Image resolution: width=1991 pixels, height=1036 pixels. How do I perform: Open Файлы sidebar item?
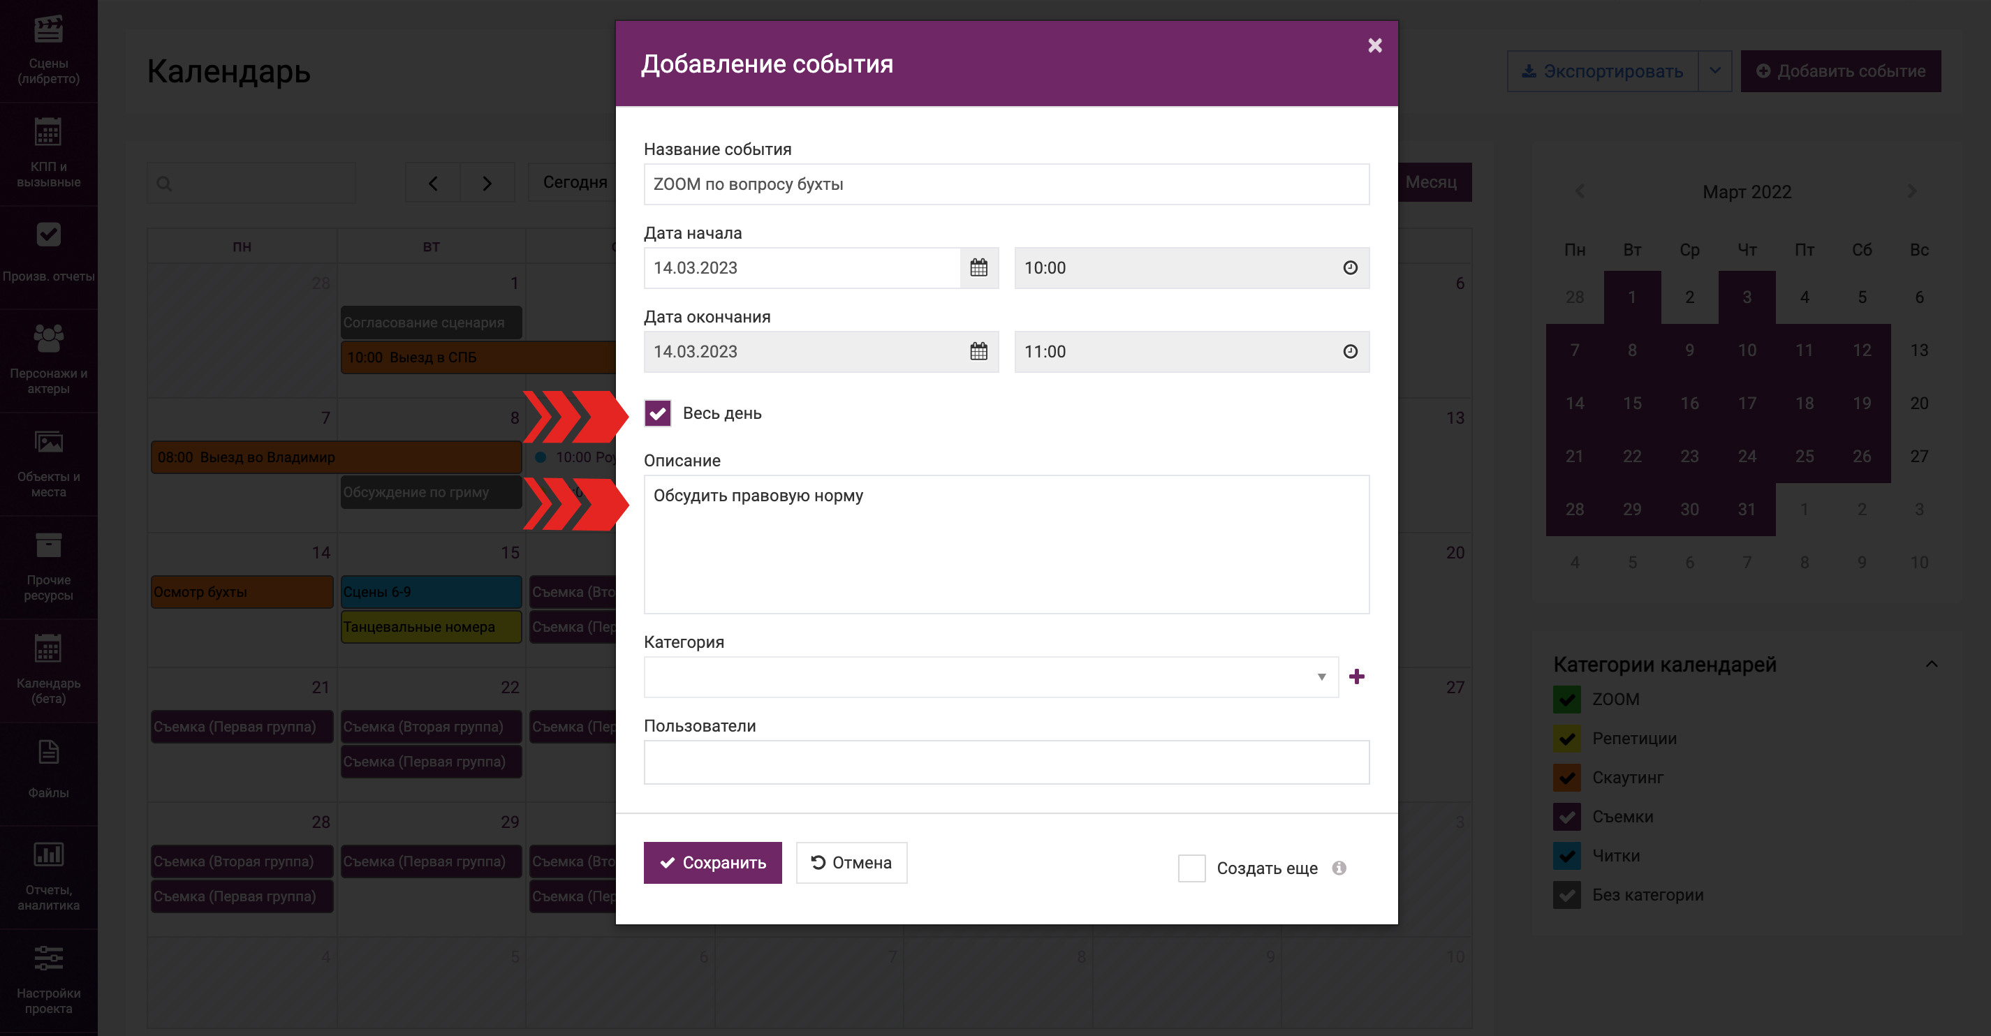coord(49,774)
